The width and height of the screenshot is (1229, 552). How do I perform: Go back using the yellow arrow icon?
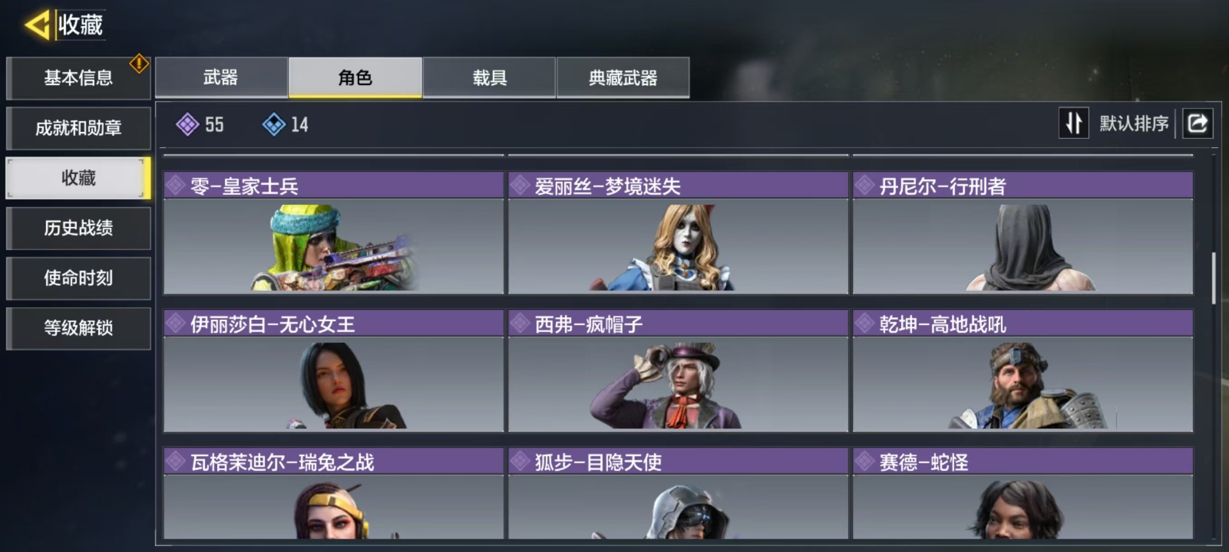[37, 25]
